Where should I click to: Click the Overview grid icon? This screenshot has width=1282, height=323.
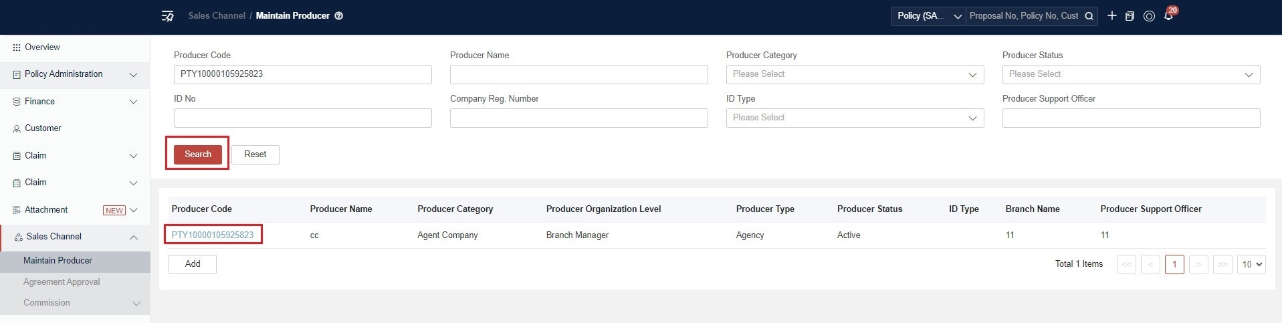coord(17,47)
